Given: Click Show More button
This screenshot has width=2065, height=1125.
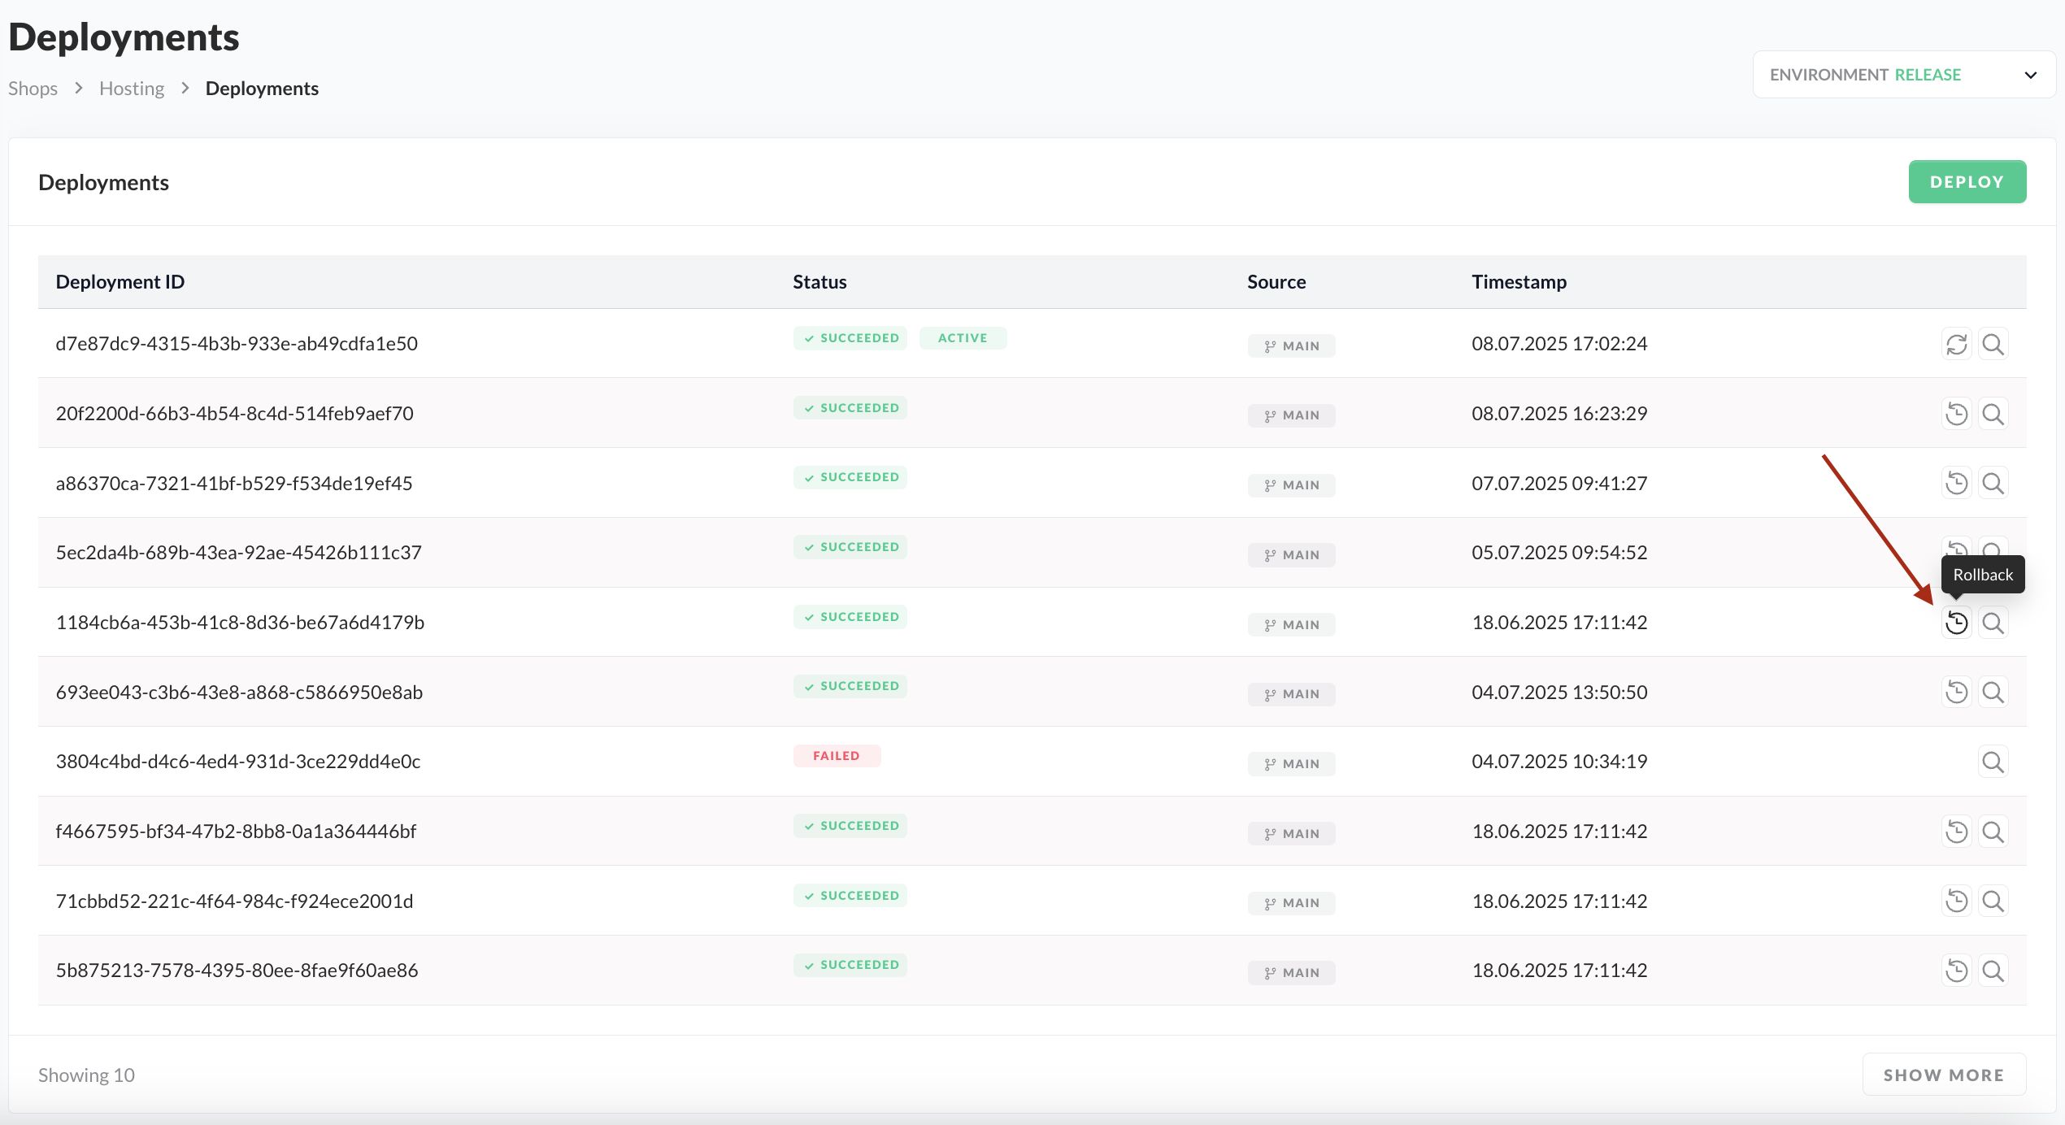Looking at the screenshot, I should click(x=1943, y=1075).
